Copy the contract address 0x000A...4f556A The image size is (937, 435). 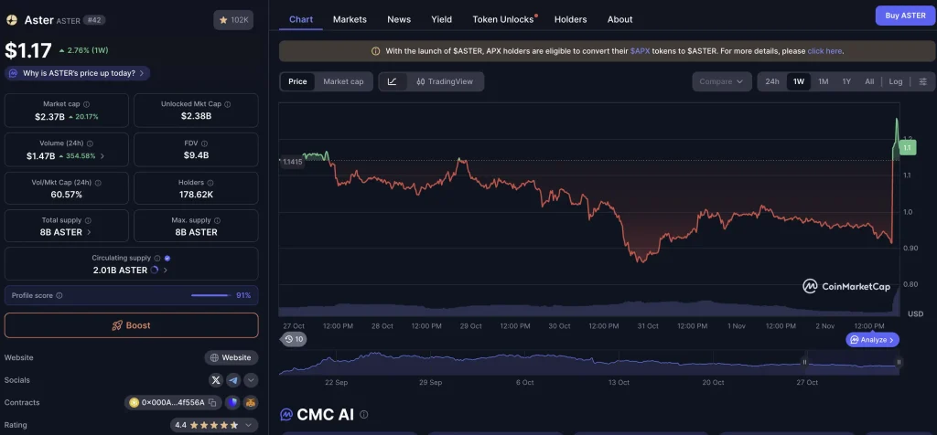pyautogui.click(x=212, y=402)
